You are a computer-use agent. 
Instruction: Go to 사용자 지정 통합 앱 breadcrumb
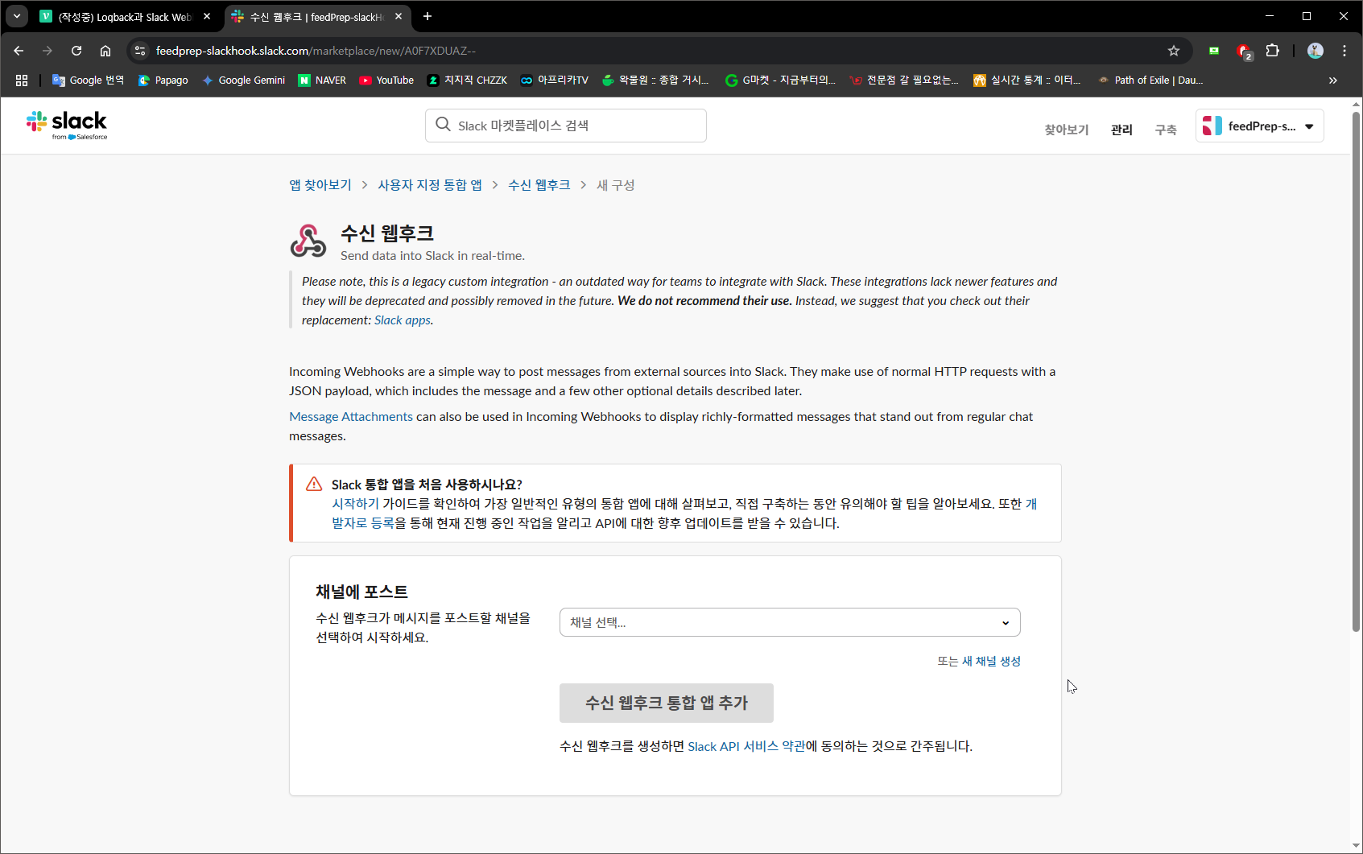pos(430,185)
